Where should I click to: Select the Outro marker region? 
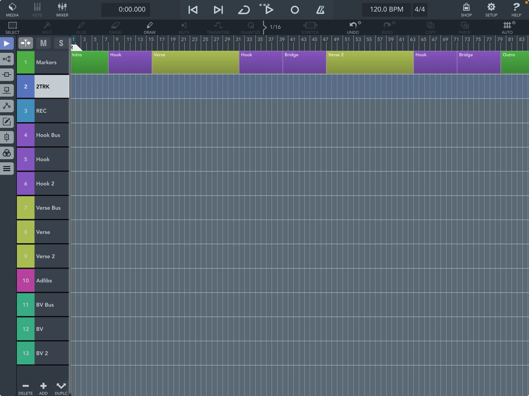[515, 62]
